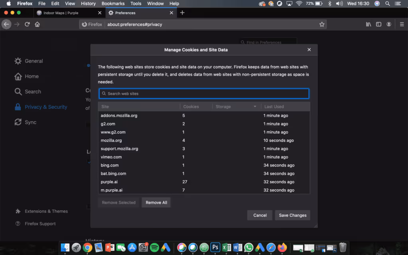
Task: Select the addons.mozilla.org row
Action: click(204, 116)
